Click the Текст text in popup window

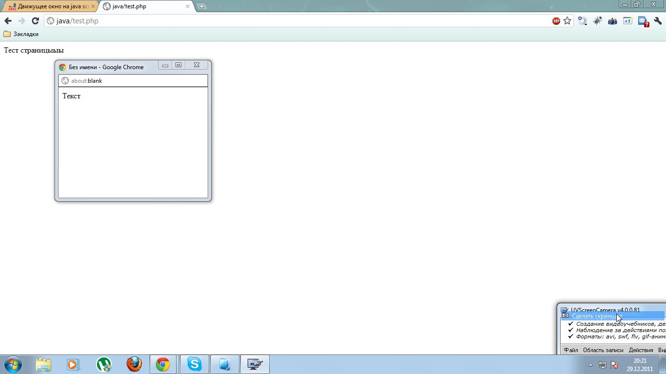click(x=71, y=96)
